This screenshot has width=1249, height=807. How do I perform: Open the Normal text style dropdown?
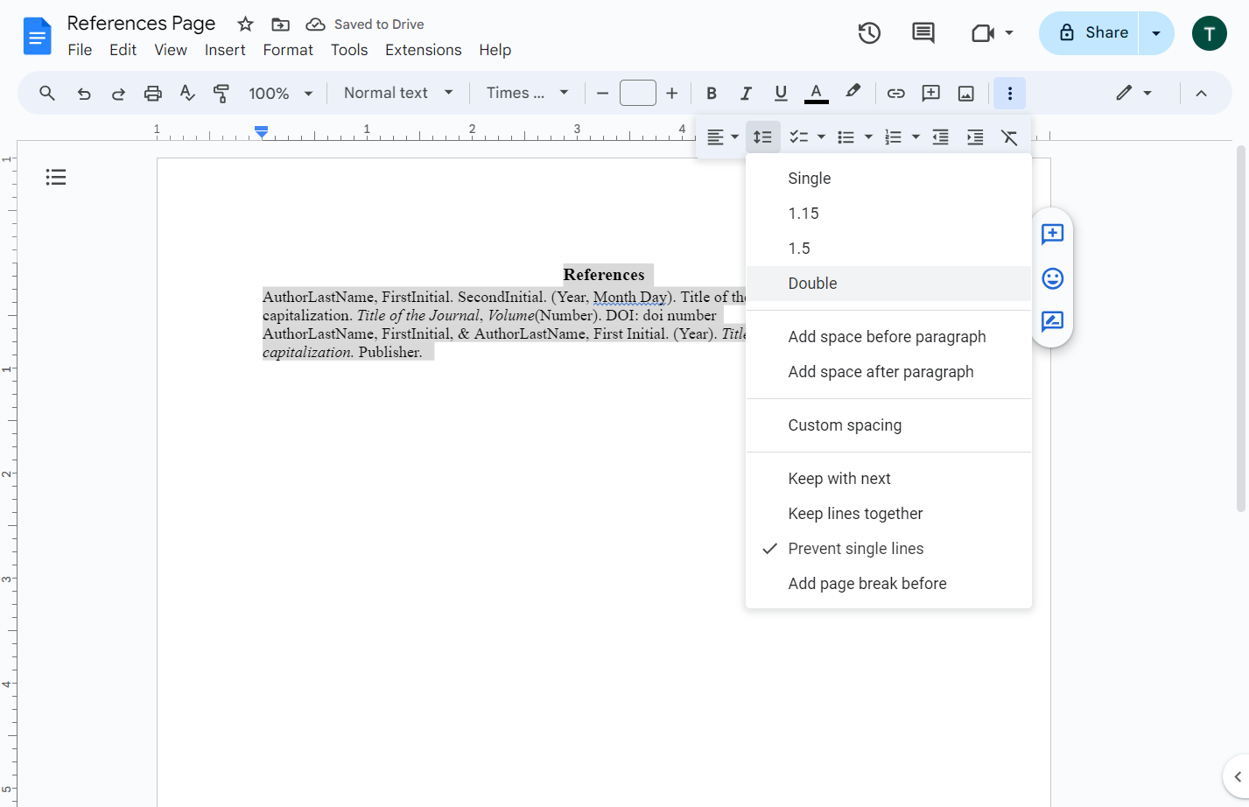pyautogui.click(x=398, y=93)
